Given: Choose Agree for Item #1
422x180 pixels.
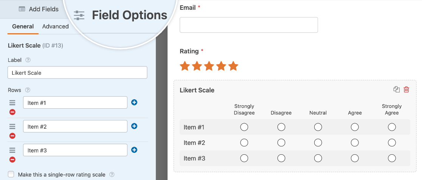Looking at the screenshot, I should [x=355, y=127].
